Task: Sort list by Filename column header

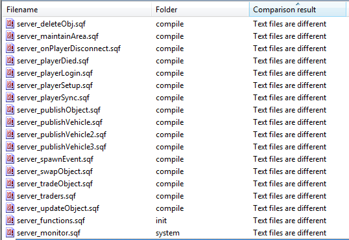Action: coord(77,10)
